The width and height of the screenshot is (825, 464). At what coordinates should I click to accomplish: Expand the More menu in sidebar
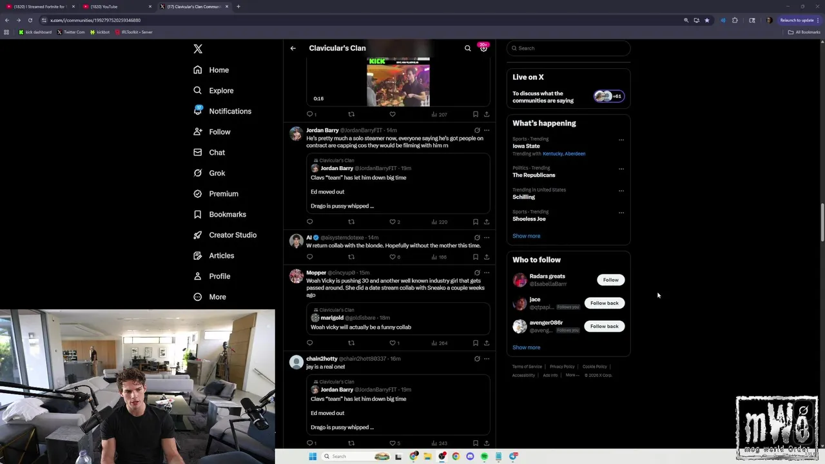pyautogui.click(x=210, y=296)
